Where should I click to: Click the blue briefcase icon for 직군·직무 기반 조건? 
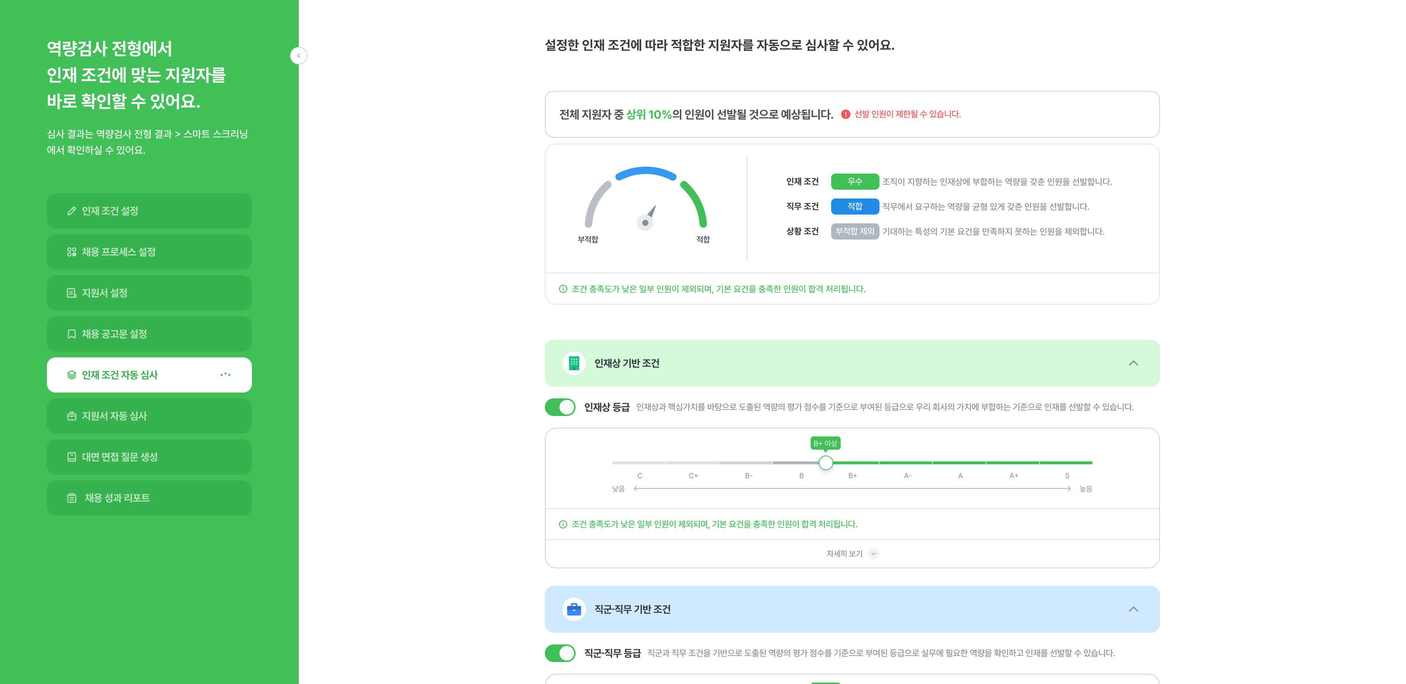tap(574, 609)
